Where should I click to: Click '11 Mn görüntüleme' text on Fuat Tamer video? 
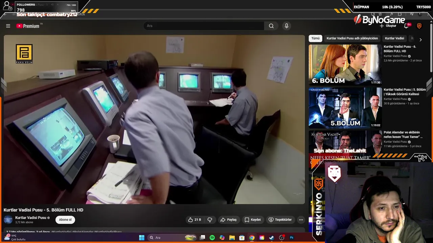pos(395,146)
